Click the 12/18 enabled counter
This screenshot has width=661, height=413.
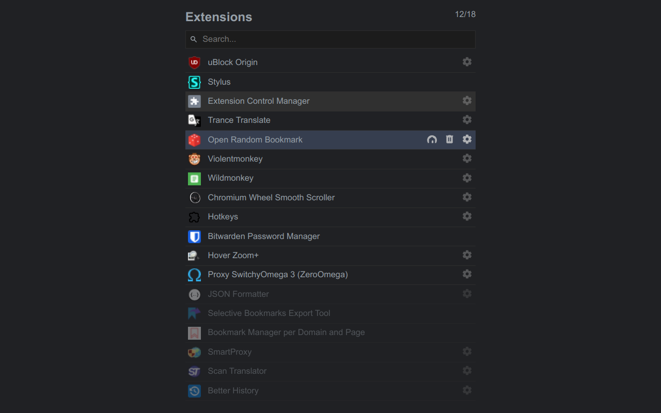pyautogui.click(x=465, y=14)
